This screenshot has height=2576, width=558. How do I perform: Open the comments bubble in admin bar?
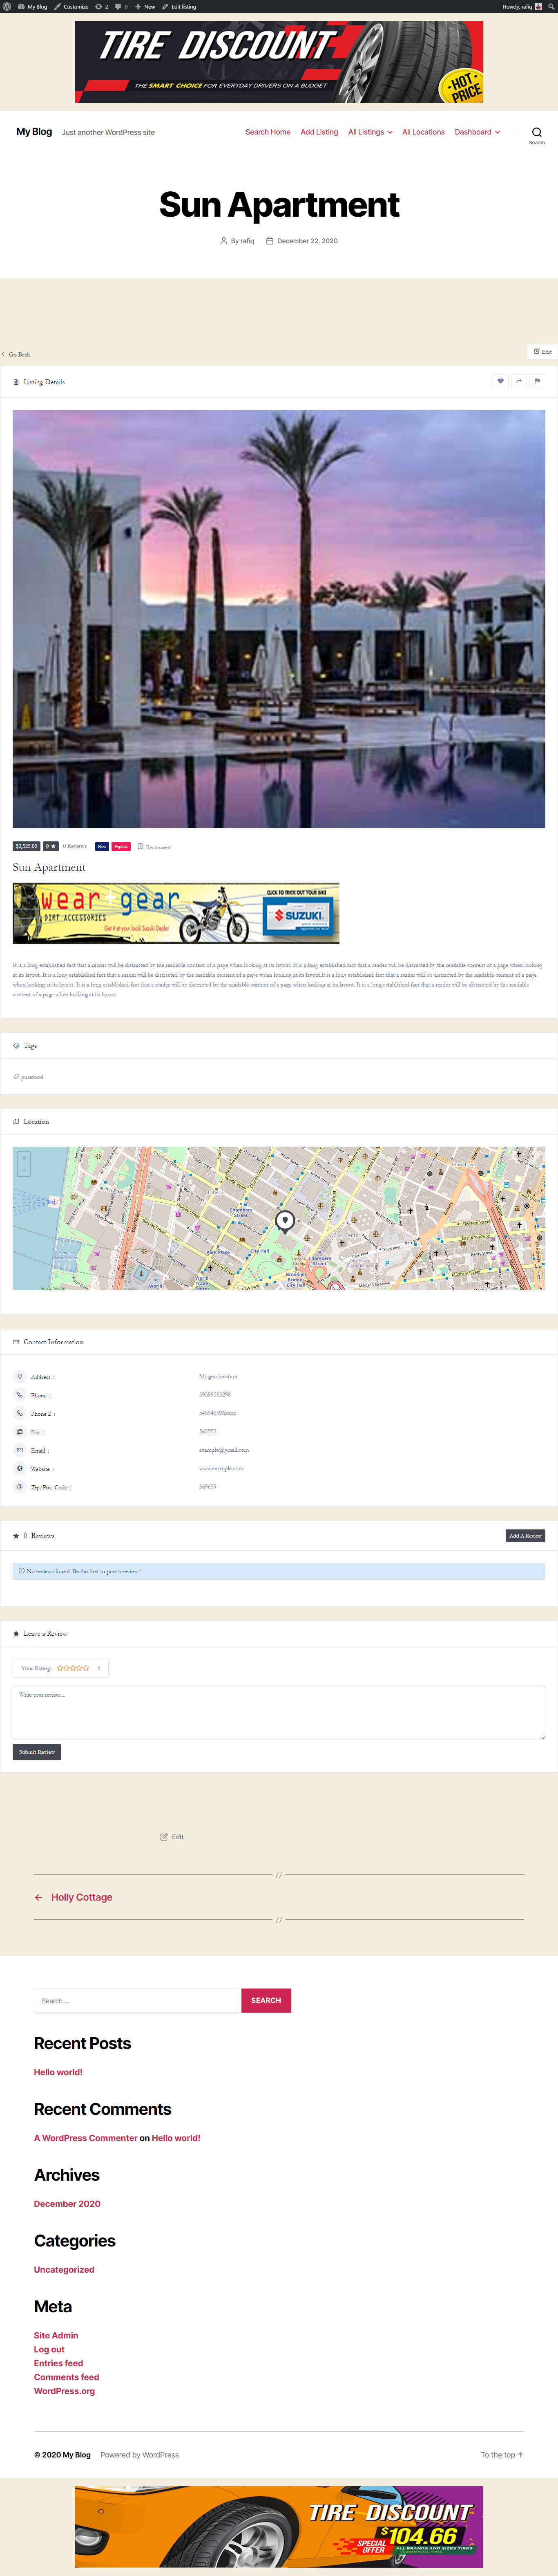121,6
